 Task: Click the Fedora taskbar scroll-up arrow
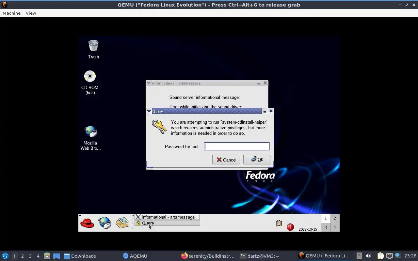pos(133,216)
